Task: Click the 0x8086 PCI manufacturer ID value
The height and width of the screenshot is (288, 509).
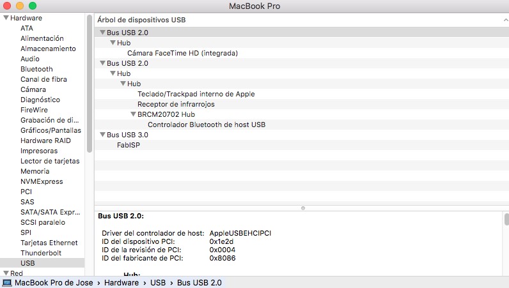Action: pyautogui.click(x=223, y=258)
